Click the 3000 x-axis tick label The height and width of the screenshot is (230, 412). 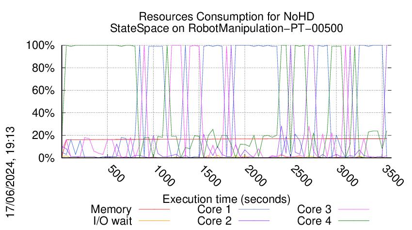347,176
